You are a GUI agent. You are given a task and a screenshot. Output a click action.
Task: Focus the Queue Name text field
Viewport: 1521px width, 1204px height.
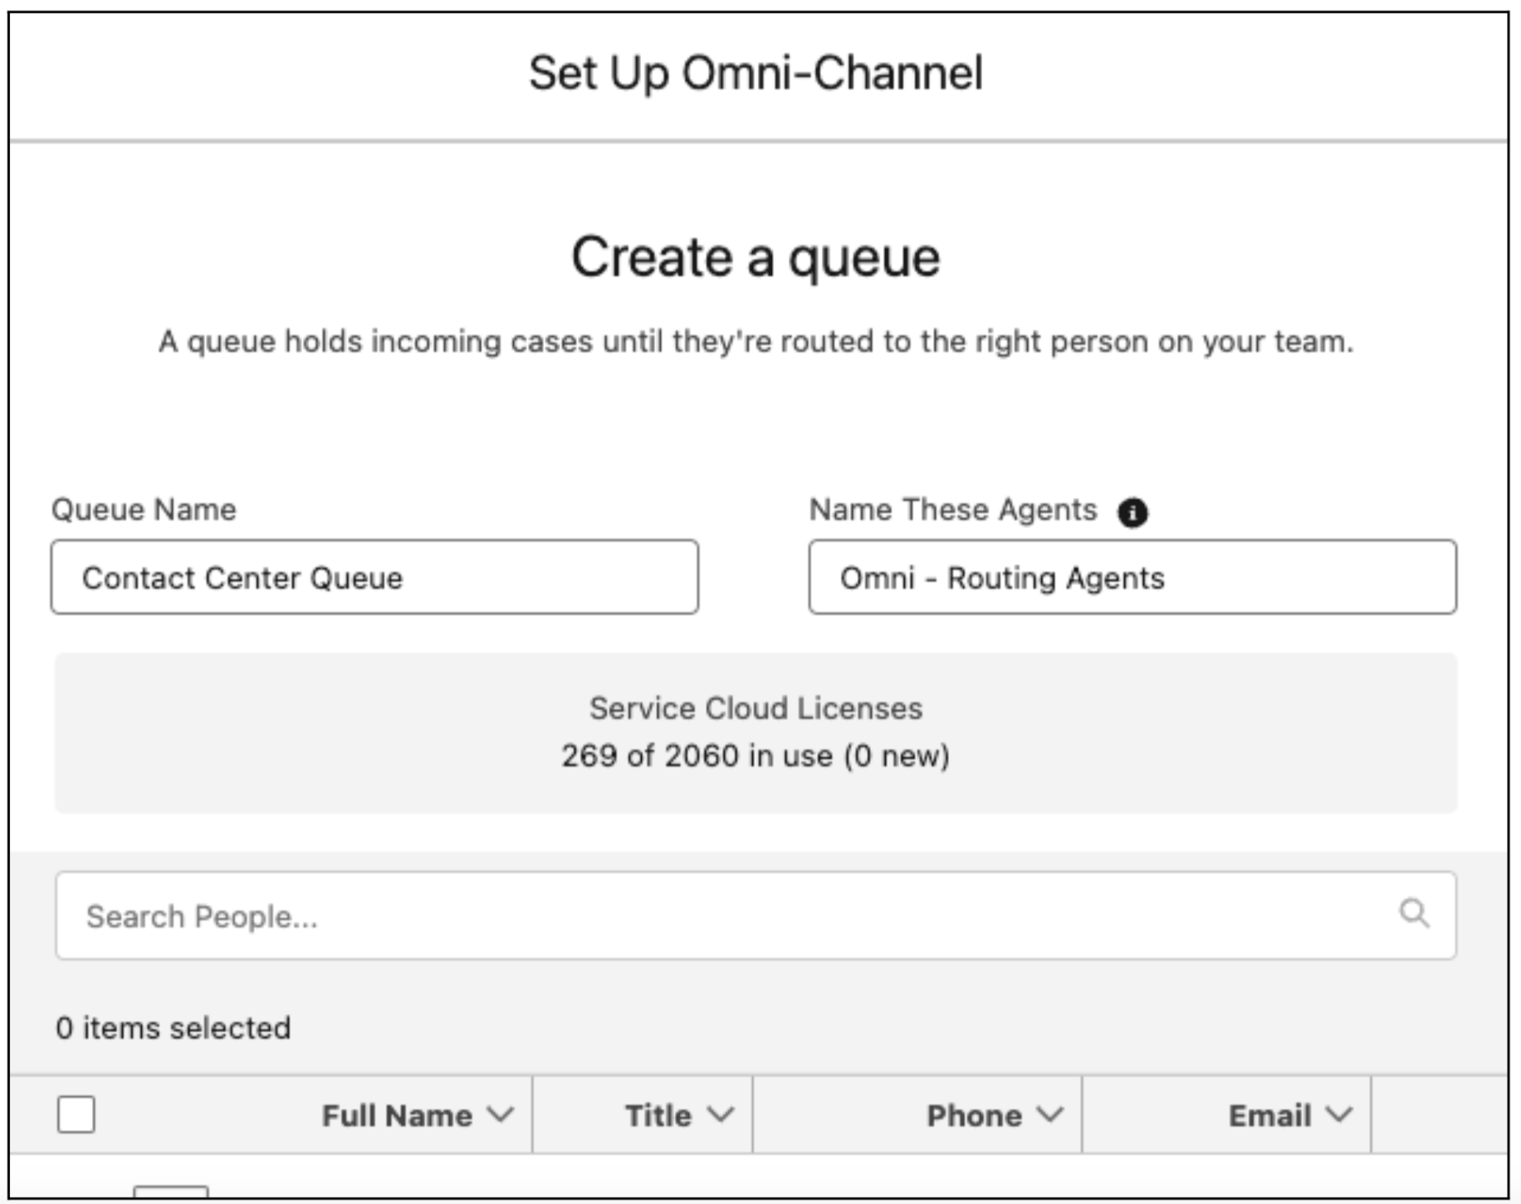(x=374, y=577)
